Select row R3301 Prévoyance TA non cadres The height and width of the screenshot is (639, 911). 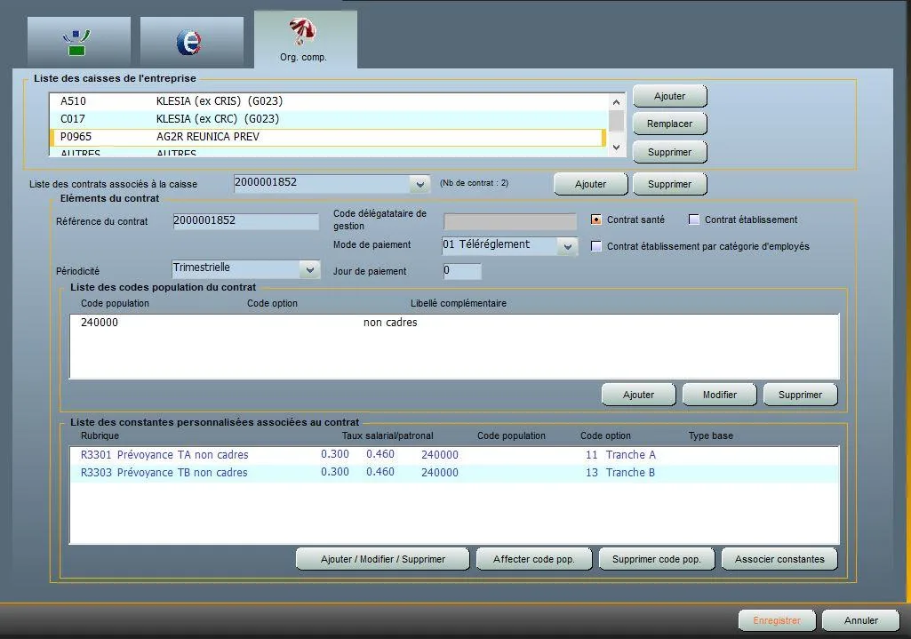pos(454,455)
